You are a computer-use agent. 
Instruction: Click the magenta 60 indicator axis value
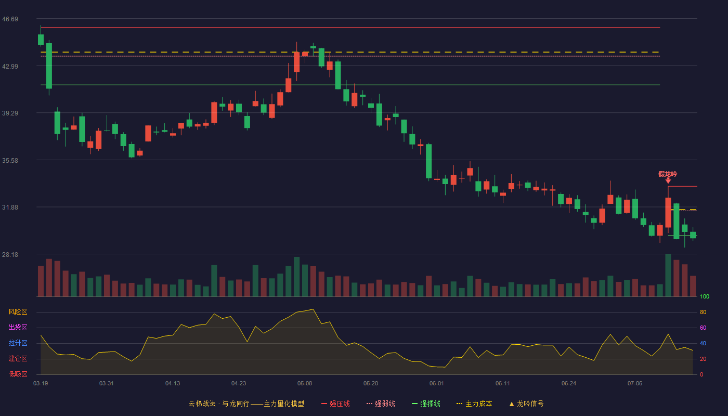[x=703, y=328]
